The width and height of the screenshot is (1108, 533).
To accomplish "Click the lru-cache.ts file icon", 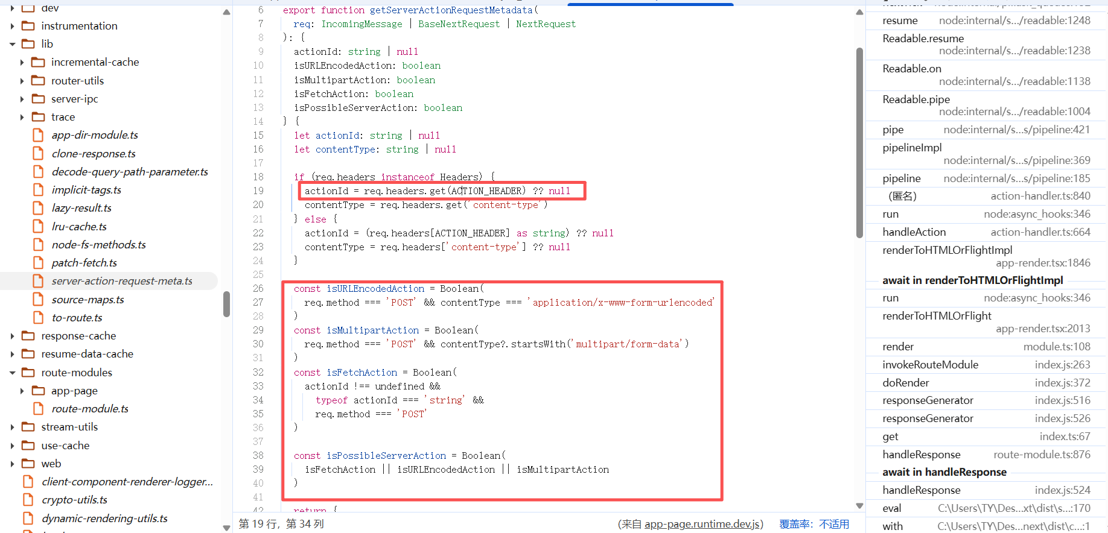I will (x=38, y=227).
